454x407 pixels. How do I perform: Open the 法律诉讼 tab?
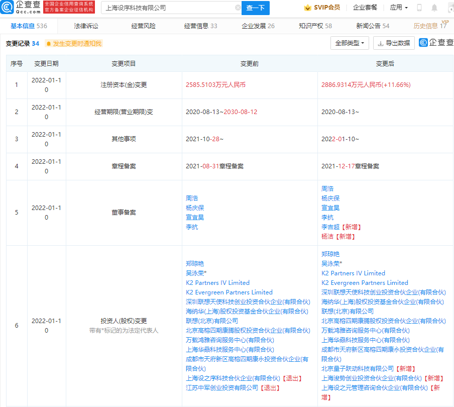[x=86, y=26]
